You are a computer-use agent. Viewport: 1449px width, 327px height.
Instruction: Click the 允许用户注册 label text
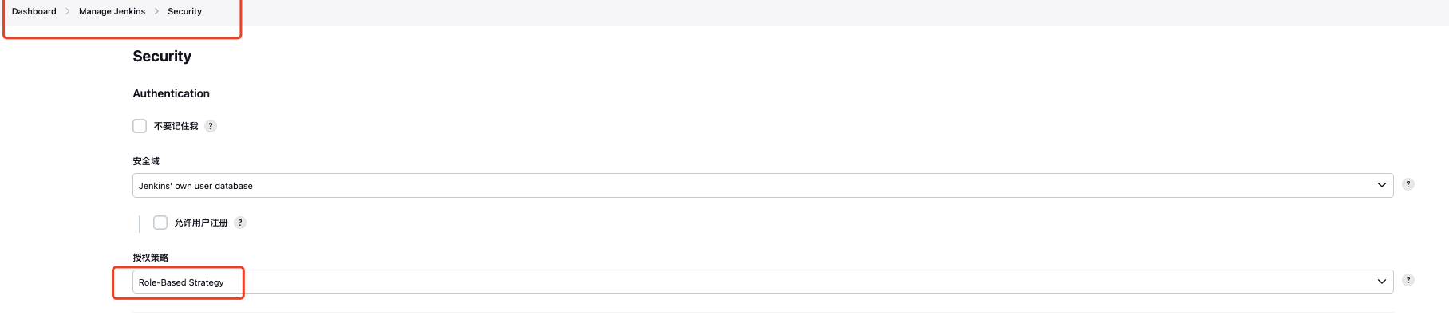pyautogui.click(x=201, y=223)
